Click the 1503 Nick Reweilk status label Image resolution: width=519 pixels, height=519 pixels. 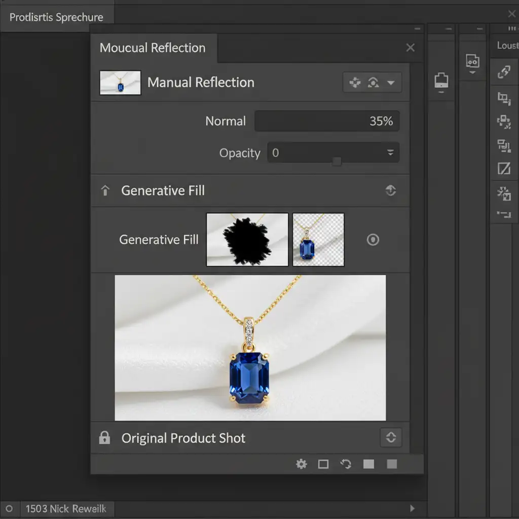click(x=66, y=509)
